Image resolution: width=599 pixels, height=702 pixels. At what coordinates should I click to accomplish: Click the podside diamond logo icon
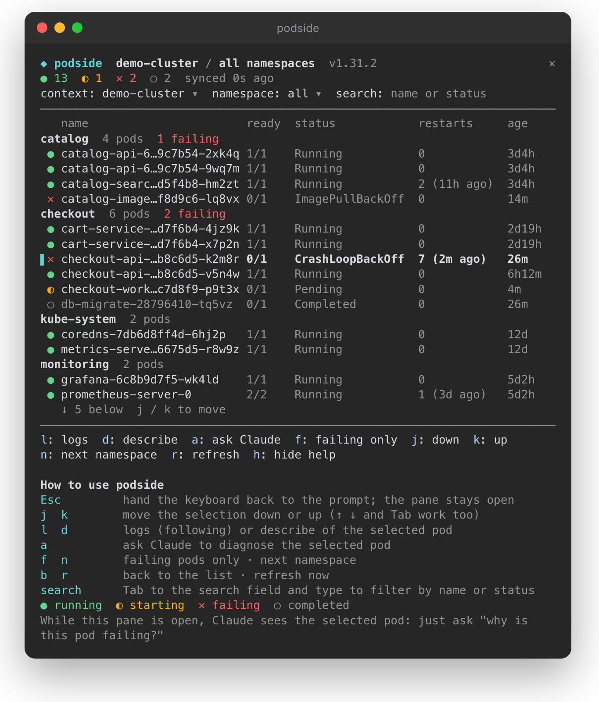44,64
